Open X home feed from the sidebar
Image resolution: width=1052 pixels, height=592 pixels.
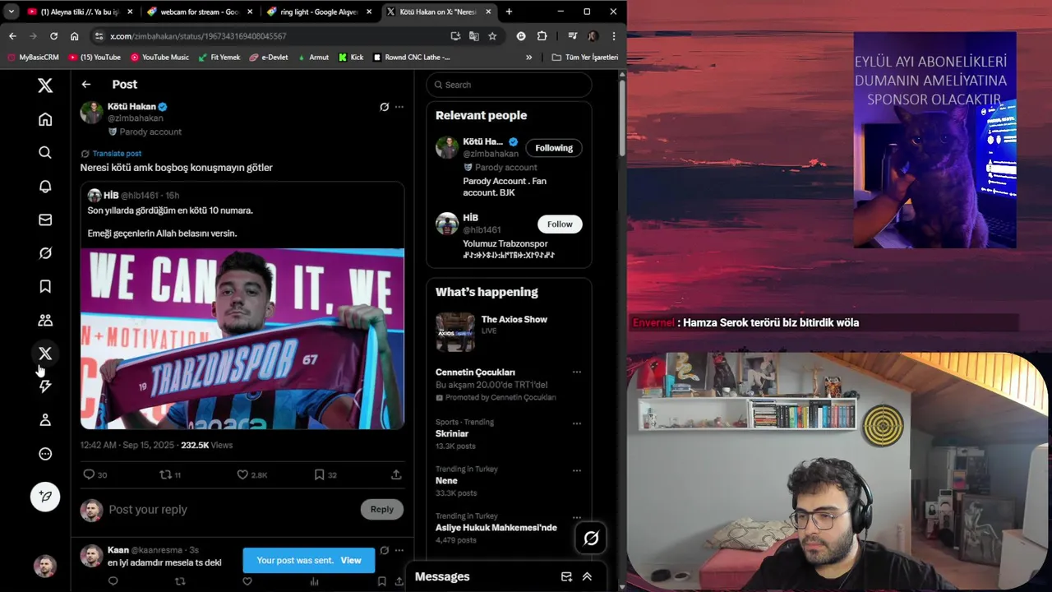tap(45, 119)
